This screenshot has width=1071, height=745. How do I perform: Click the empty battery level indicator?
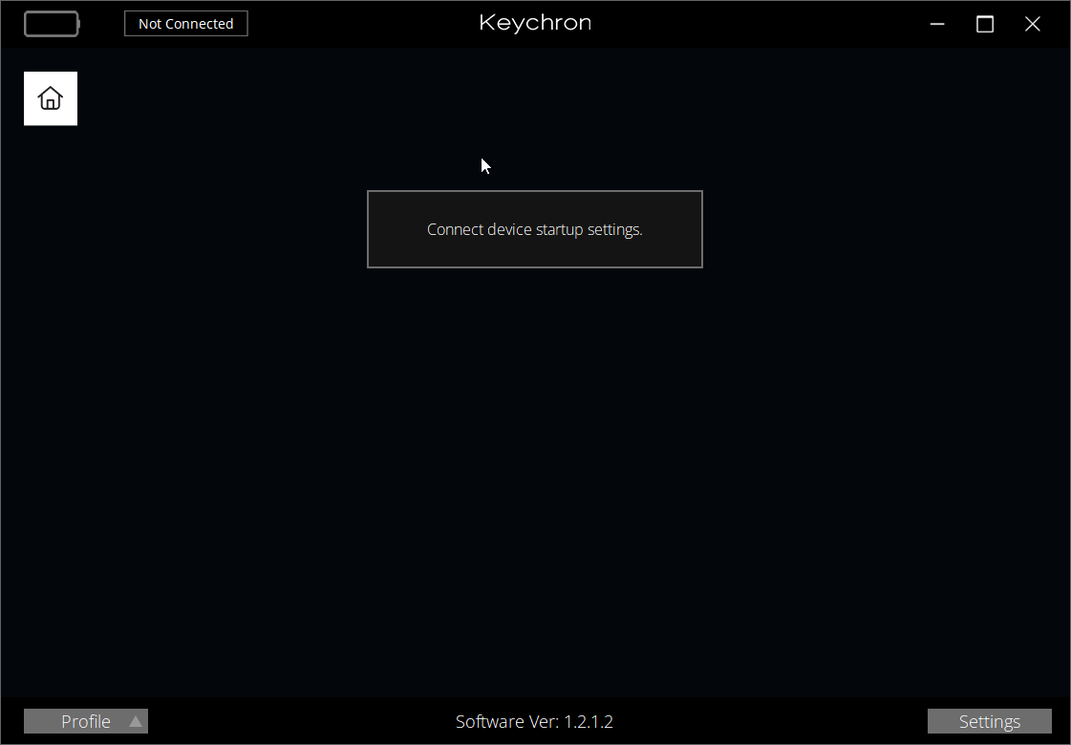pos(52,24)
